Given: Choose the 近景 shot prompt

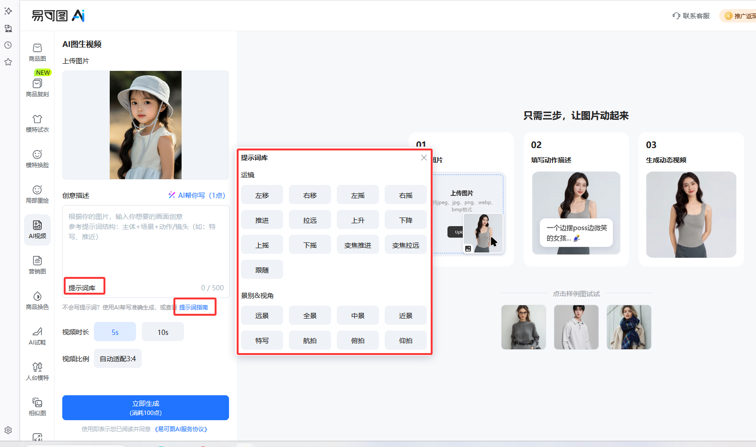Looking at the screenshot, I should point(406,315).
